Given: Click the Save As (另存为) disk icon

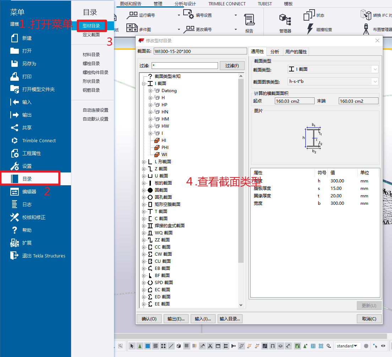Looking at the screenshot, I should [15, 64].
